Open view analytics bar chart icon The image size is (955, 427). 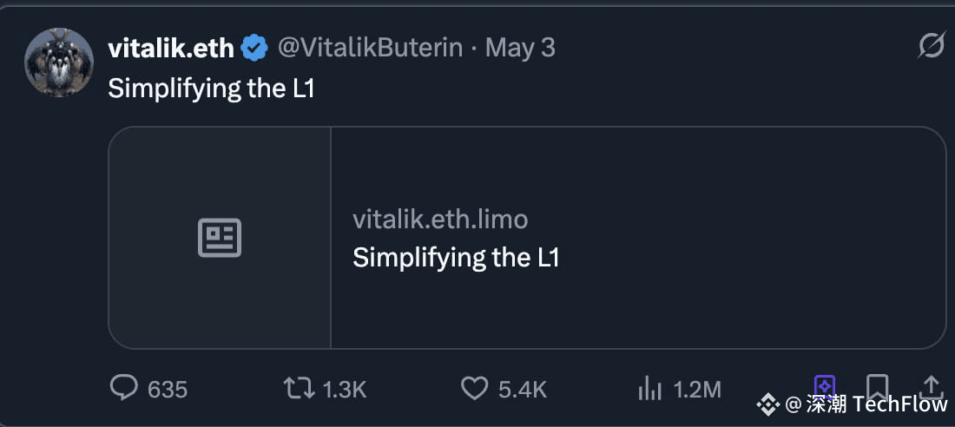click(x=650, y=388)
